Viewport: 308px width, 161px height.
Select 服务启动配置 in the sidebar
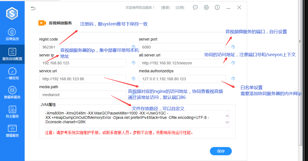pyautogui.click(x=12, y=54)
